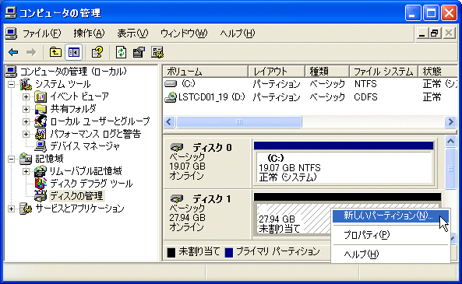Click the LSTCD01_19 CD volume icon
Viewport: 462px width, 284px height.
(x=171, y=97)
